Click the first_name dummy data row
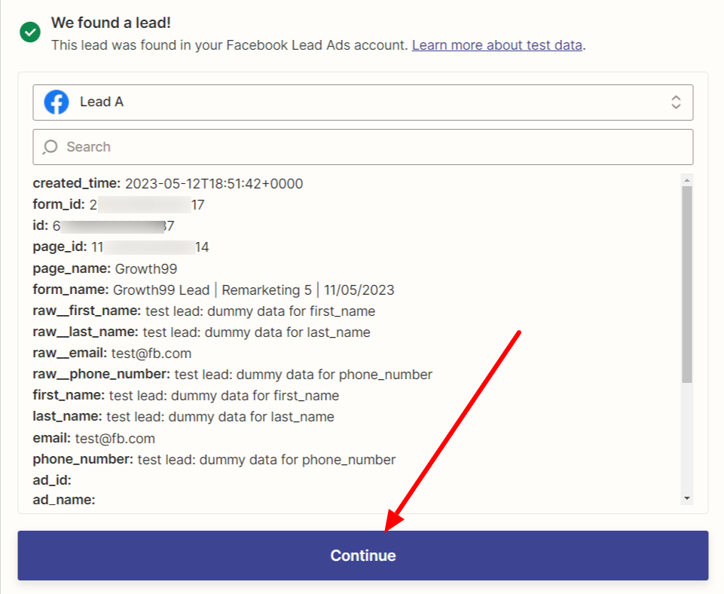724x594 pixels. [186, 396]
